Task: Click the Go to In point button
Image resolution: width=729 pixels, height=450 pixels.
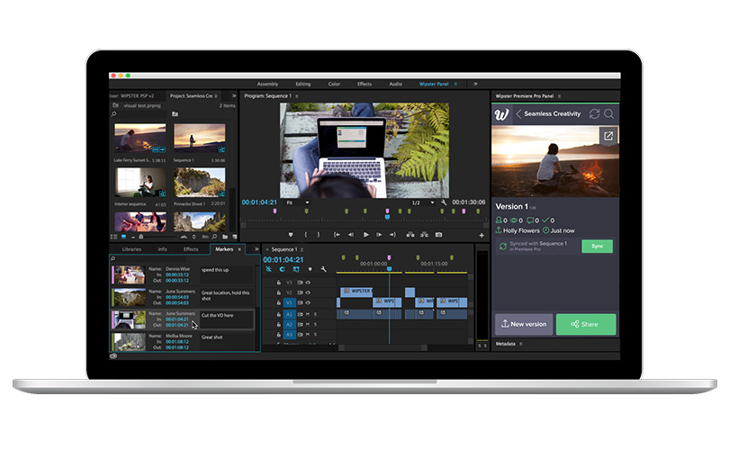Action: (337, 235)
